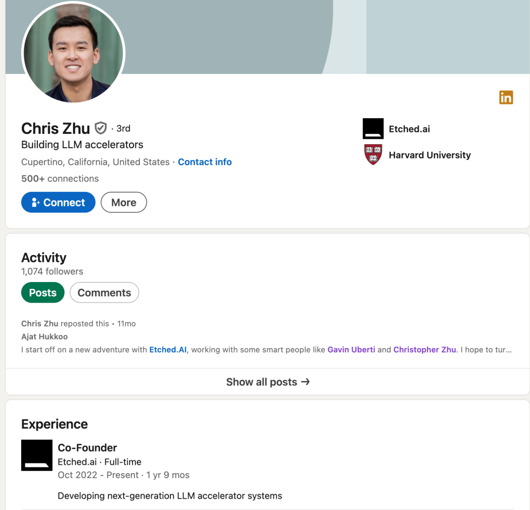
Task: Click the LinkedIn logo icon
Action: 506,98
